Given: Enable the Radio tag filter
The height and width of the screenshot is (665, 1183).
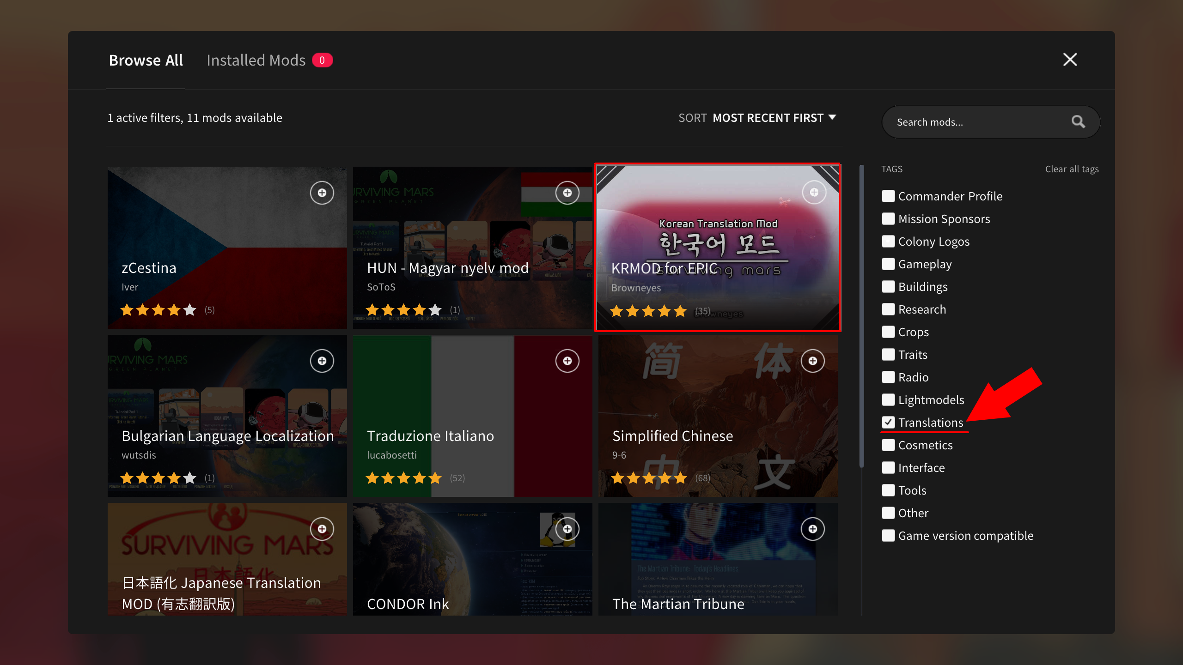Looking at the screenshot, I should (x=888, y=377).
